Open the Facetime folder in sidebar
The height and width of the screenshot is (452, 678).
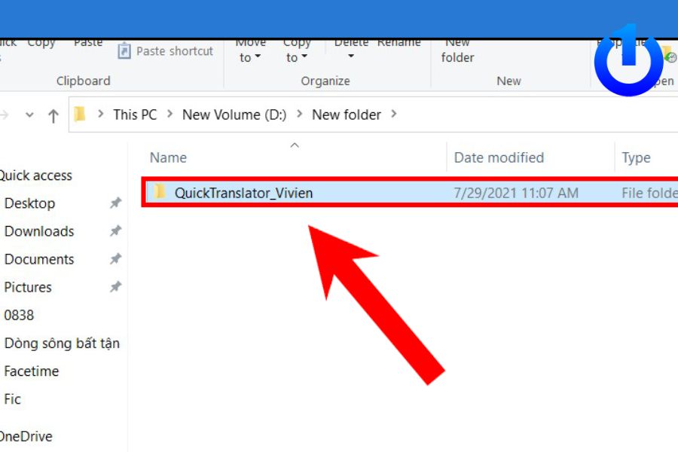(31, 371)
